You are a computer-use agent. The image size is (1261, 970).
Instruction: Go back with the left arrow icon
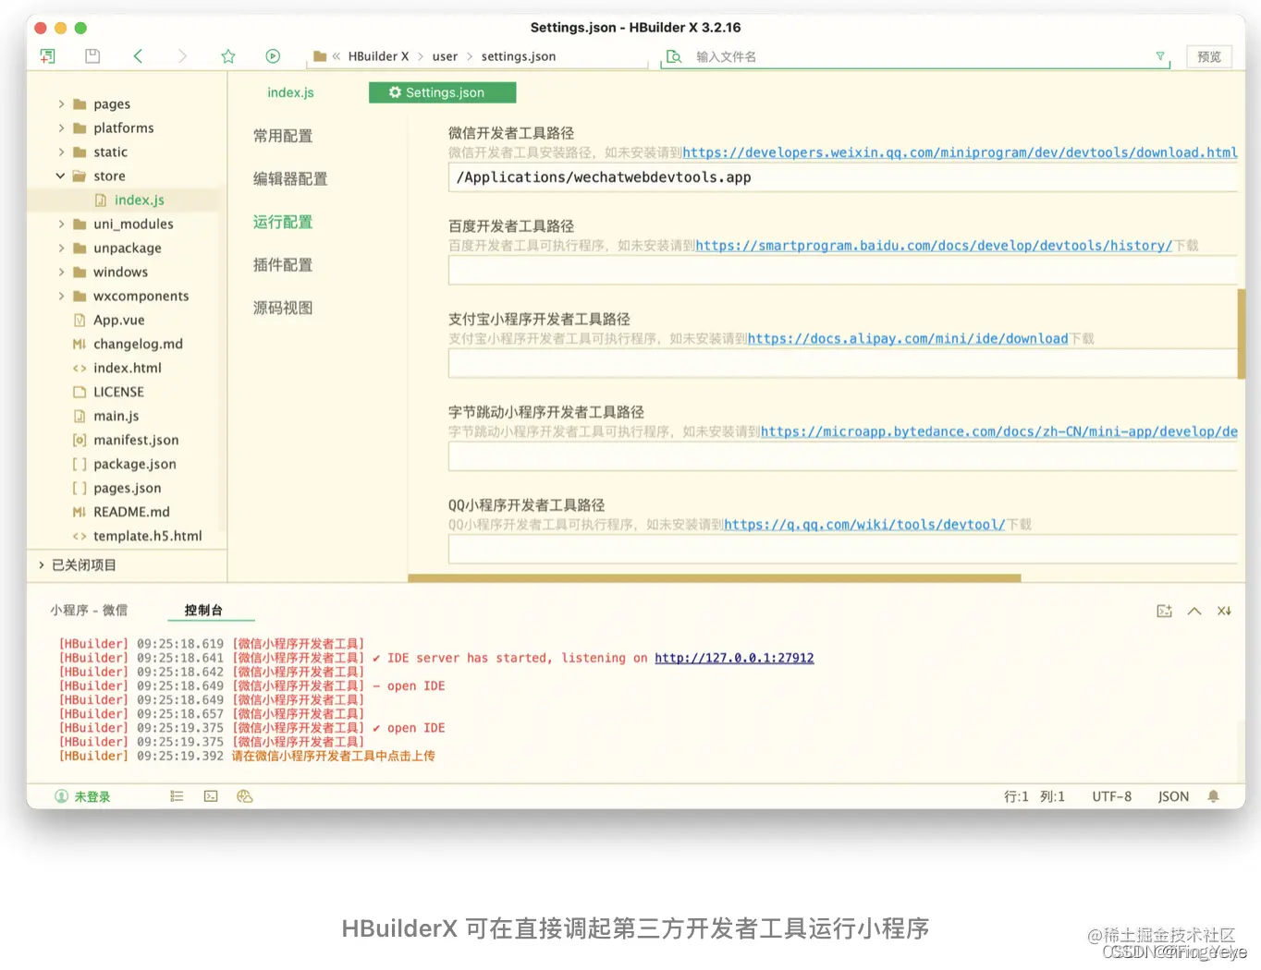click(x=138, y=56)
